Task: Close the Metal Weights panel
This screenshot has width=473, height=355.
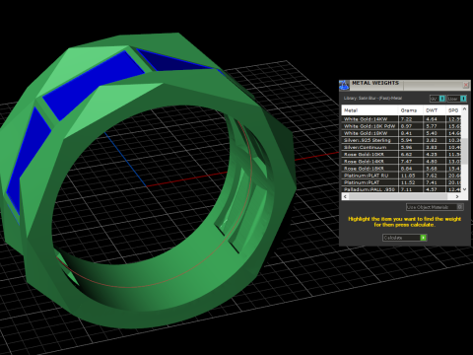Action: (466, 85)
